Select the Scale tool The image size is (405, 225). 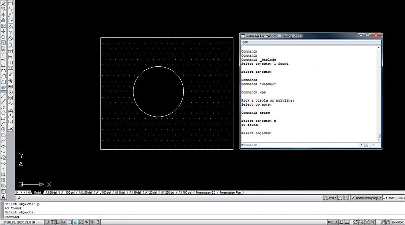4,42
